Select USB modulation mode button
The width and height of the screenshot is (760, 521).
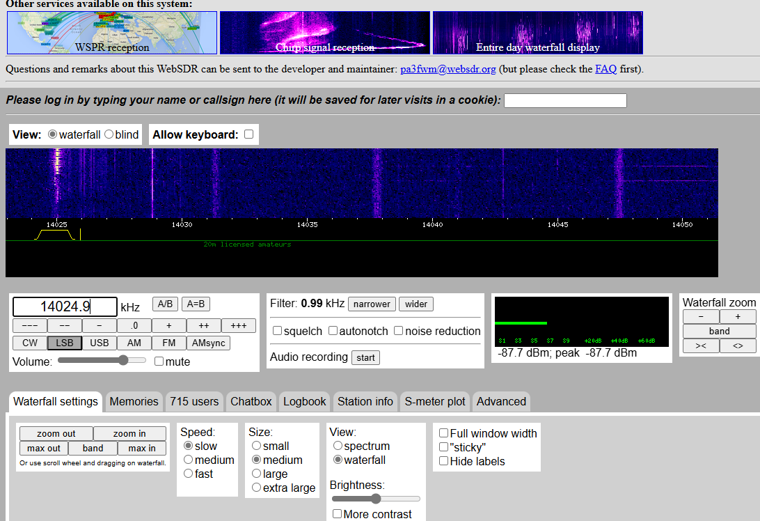[100, 343]
